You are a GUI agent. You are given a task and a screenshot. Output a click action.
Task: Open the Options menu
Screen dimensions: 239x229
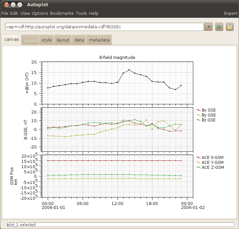(x=40, y=13)
